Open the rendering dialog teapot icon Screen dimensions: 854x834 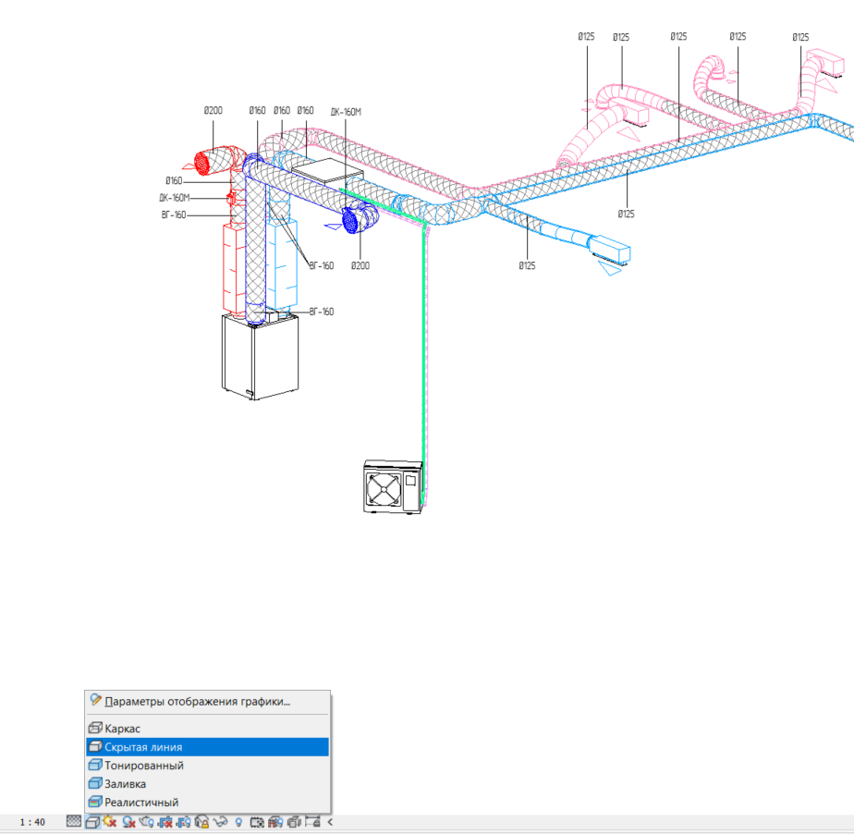pyautogui.click(x=146, y=822)
